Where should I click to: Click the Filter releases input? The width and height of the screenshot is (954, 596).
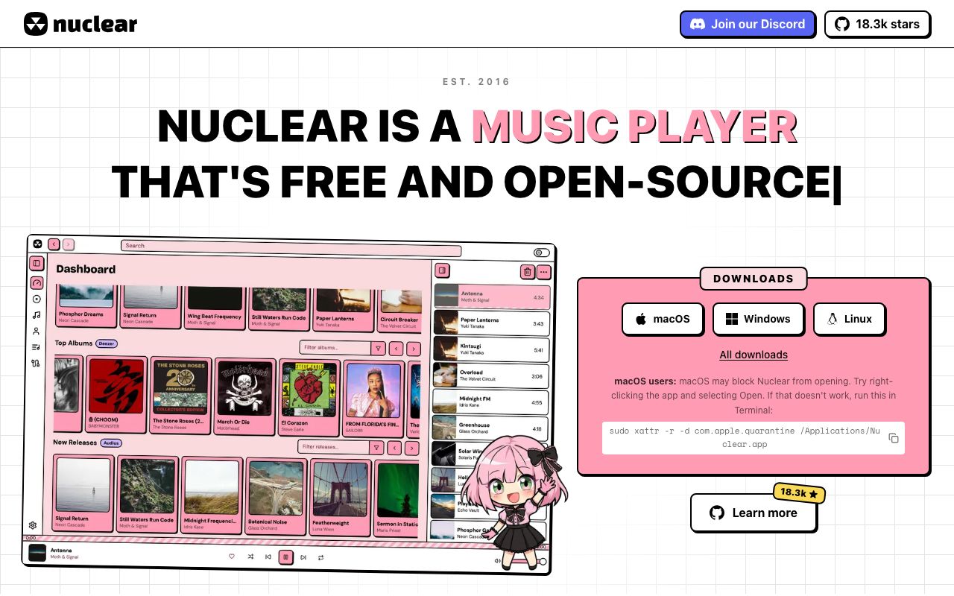[x=335, y=447]
